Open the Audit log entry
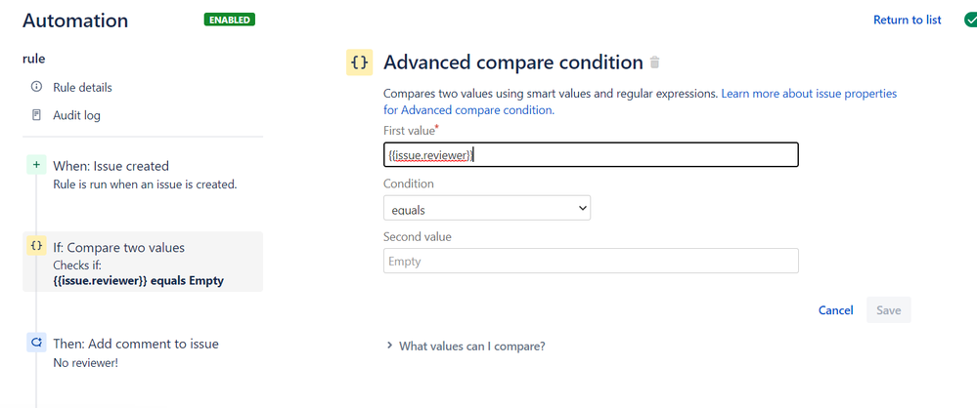977x408 pixels. (x=76, y=115)
